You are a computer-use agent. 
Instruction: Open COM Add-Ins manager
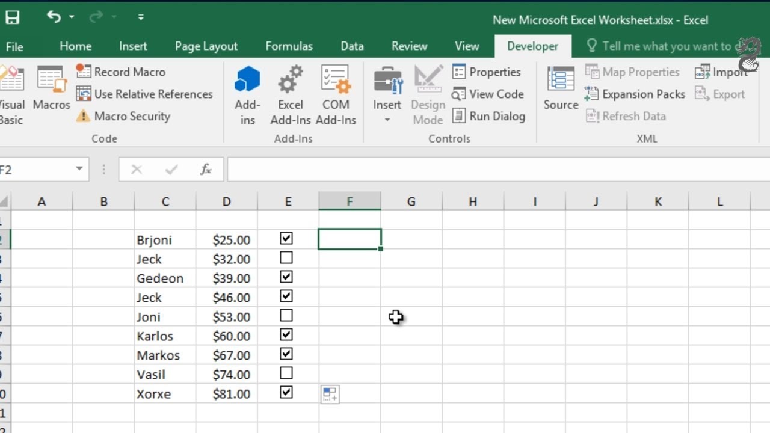336,96
